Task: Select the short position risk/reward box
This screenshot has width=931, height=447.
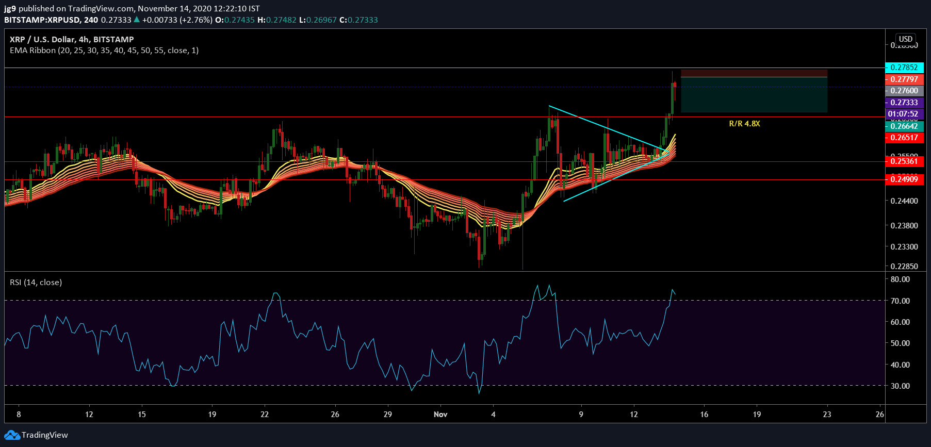Action: 754,91
